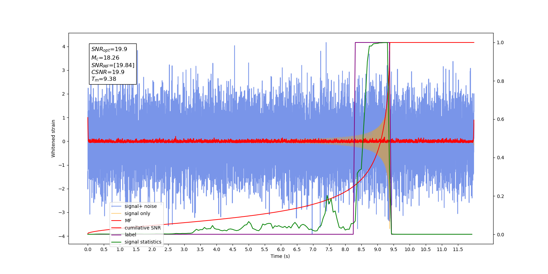
Task: Click the 'Whitened strain' y-axis label
Action: click(x=53, y=138)
